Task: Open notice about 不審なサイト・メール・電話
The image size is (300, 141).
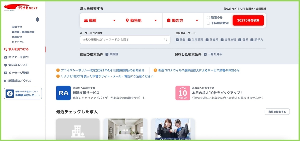Action: pos(107,76)
